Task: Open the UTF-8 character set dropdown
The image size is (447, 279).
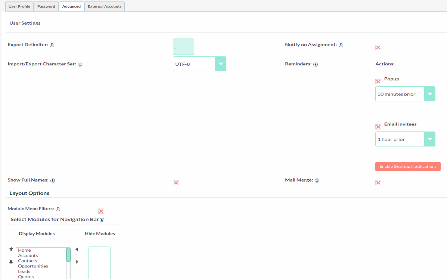Action: 199,64
